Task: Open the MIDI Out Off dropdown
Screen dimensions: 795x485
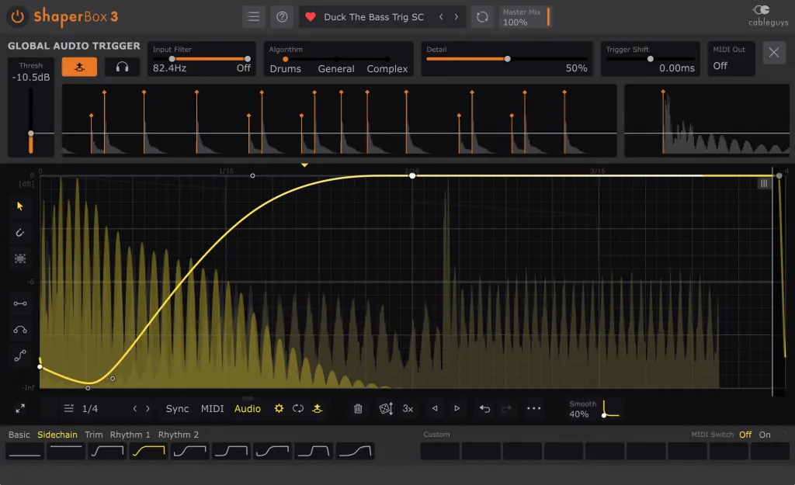Action: coord(731,66)
